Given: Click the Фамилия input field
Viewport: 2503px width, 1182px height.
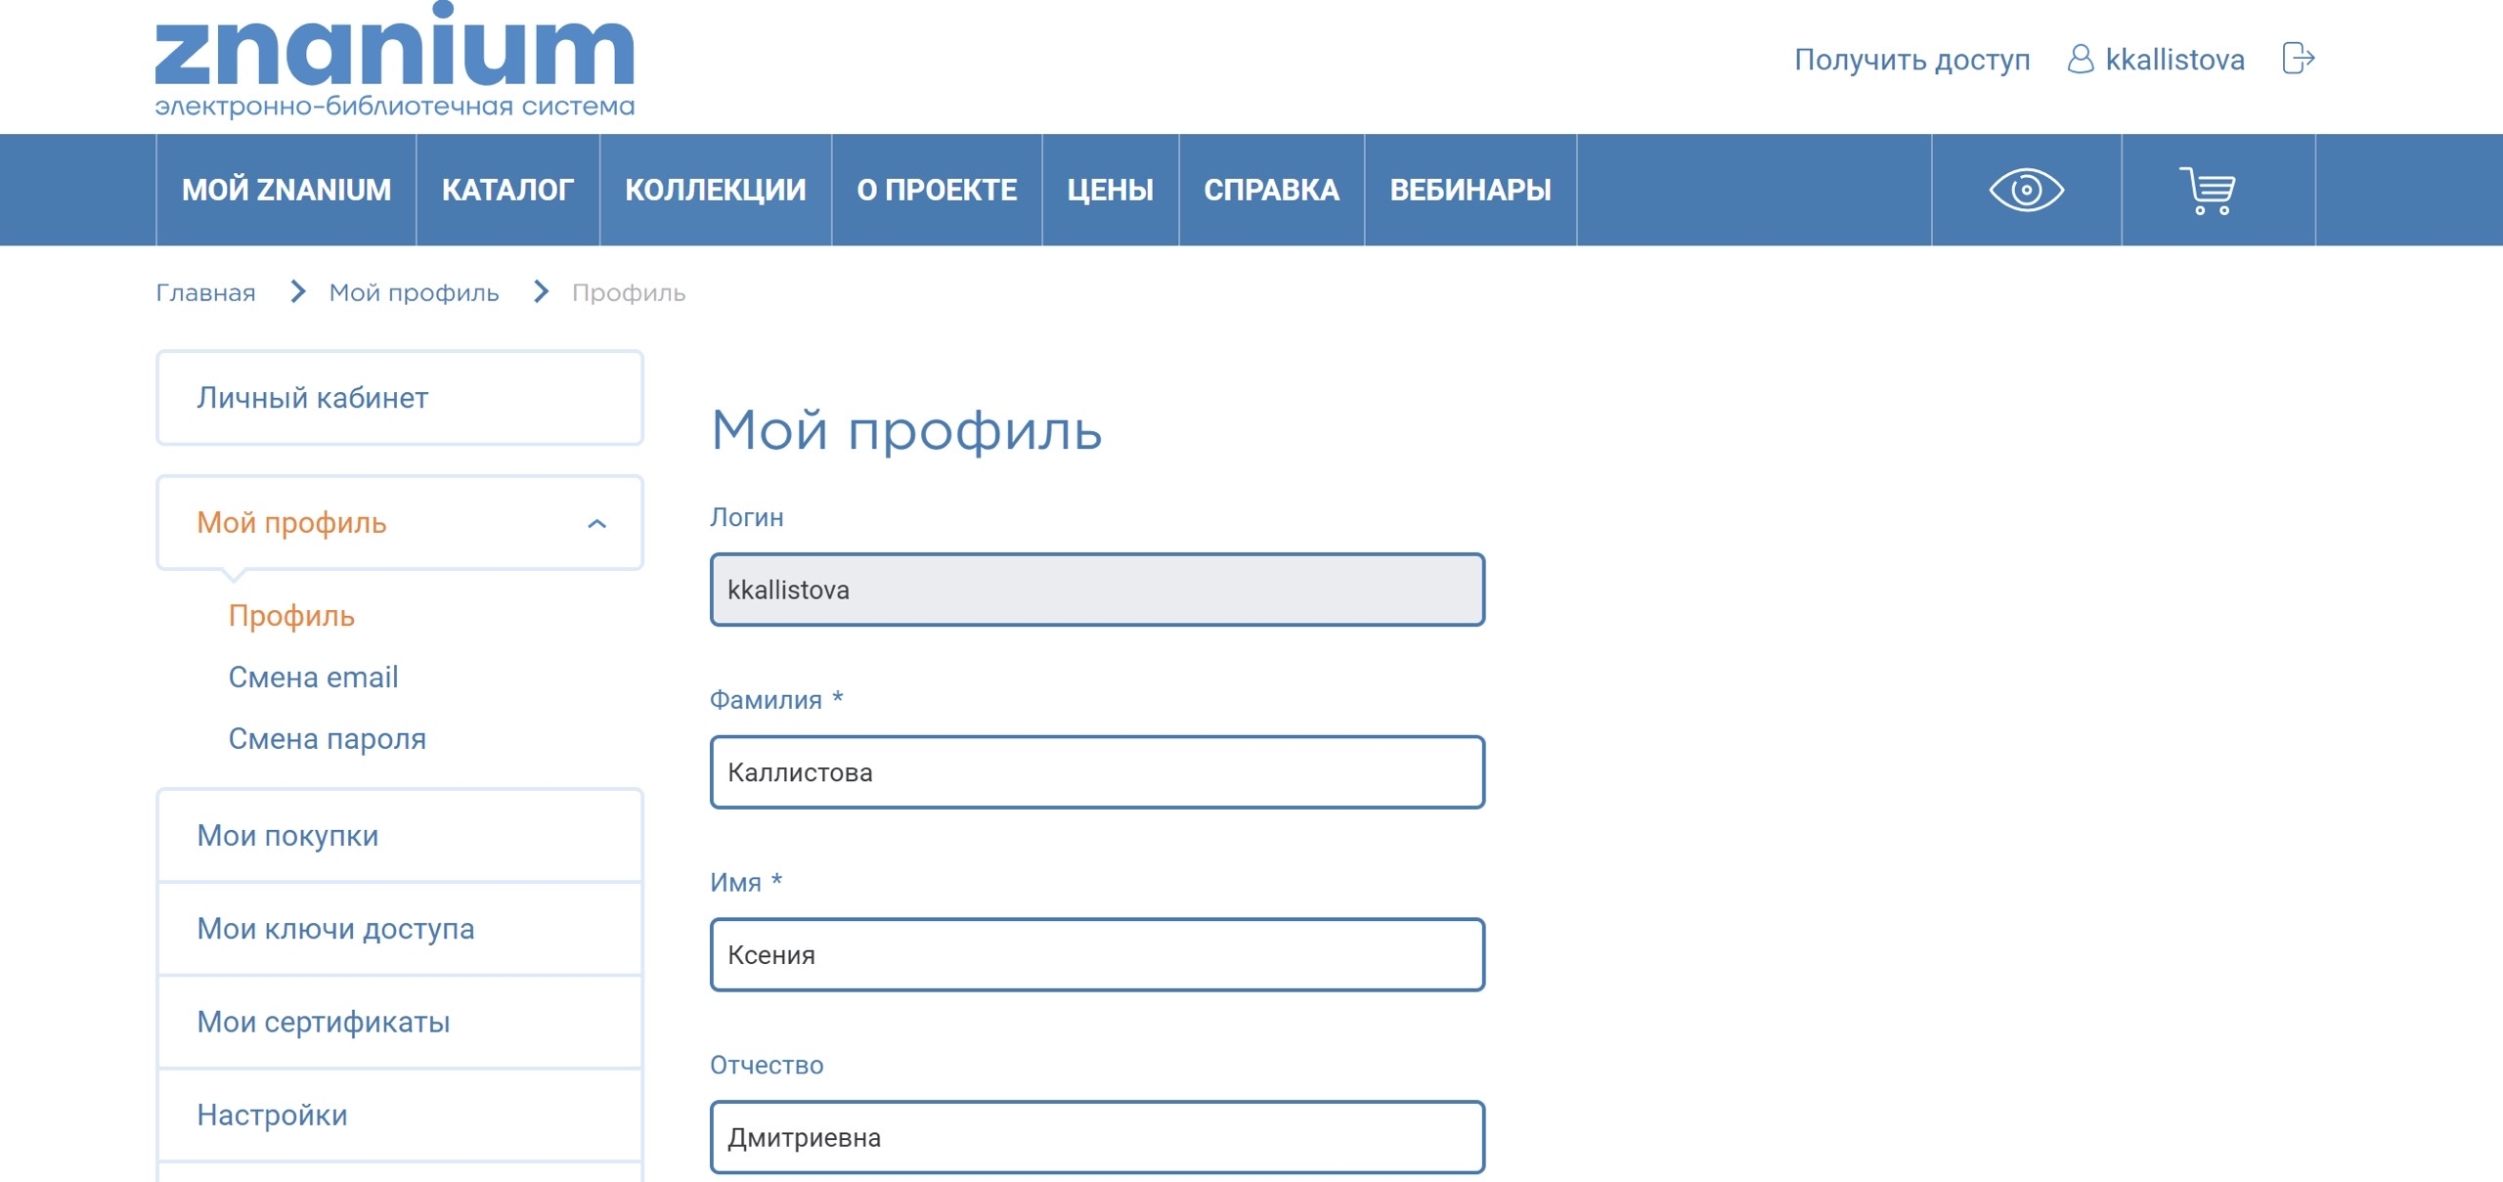Looking at the screenshot, I should pos(1096,771).
